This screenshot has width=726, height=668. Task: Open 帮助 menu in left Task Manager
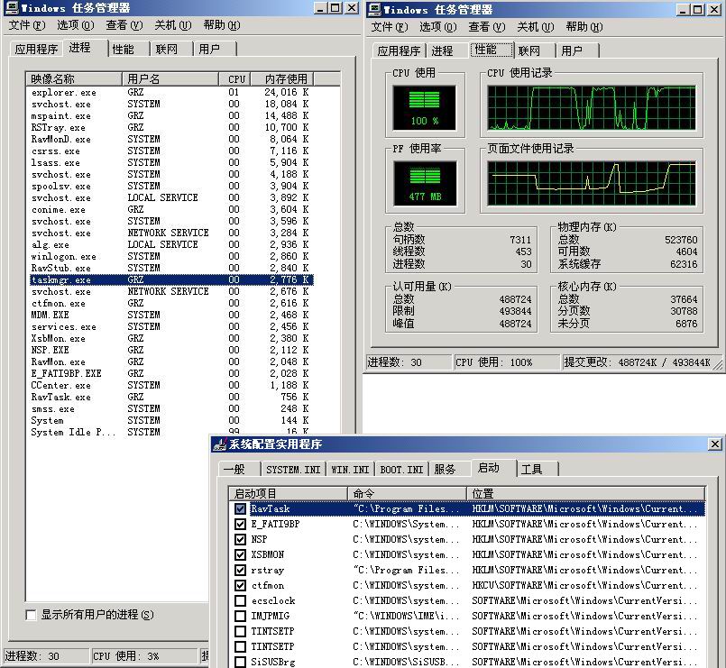[x=221, y=25]
